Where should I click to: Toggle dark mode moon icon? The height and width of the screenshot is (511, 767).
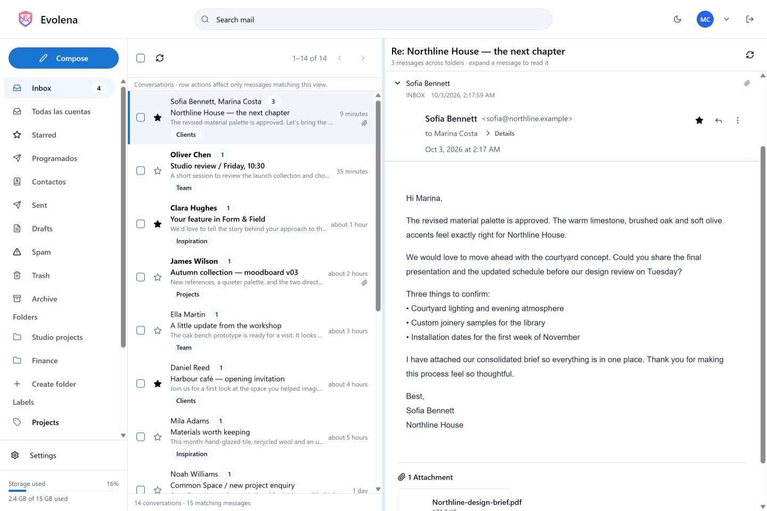click(678, 19)
